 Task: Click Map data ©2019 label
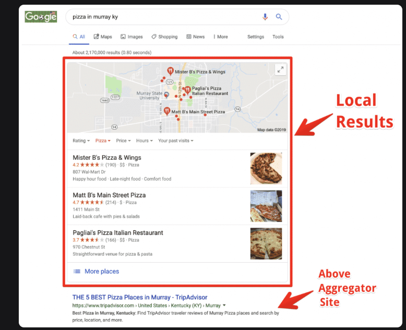tap(271, 130)
